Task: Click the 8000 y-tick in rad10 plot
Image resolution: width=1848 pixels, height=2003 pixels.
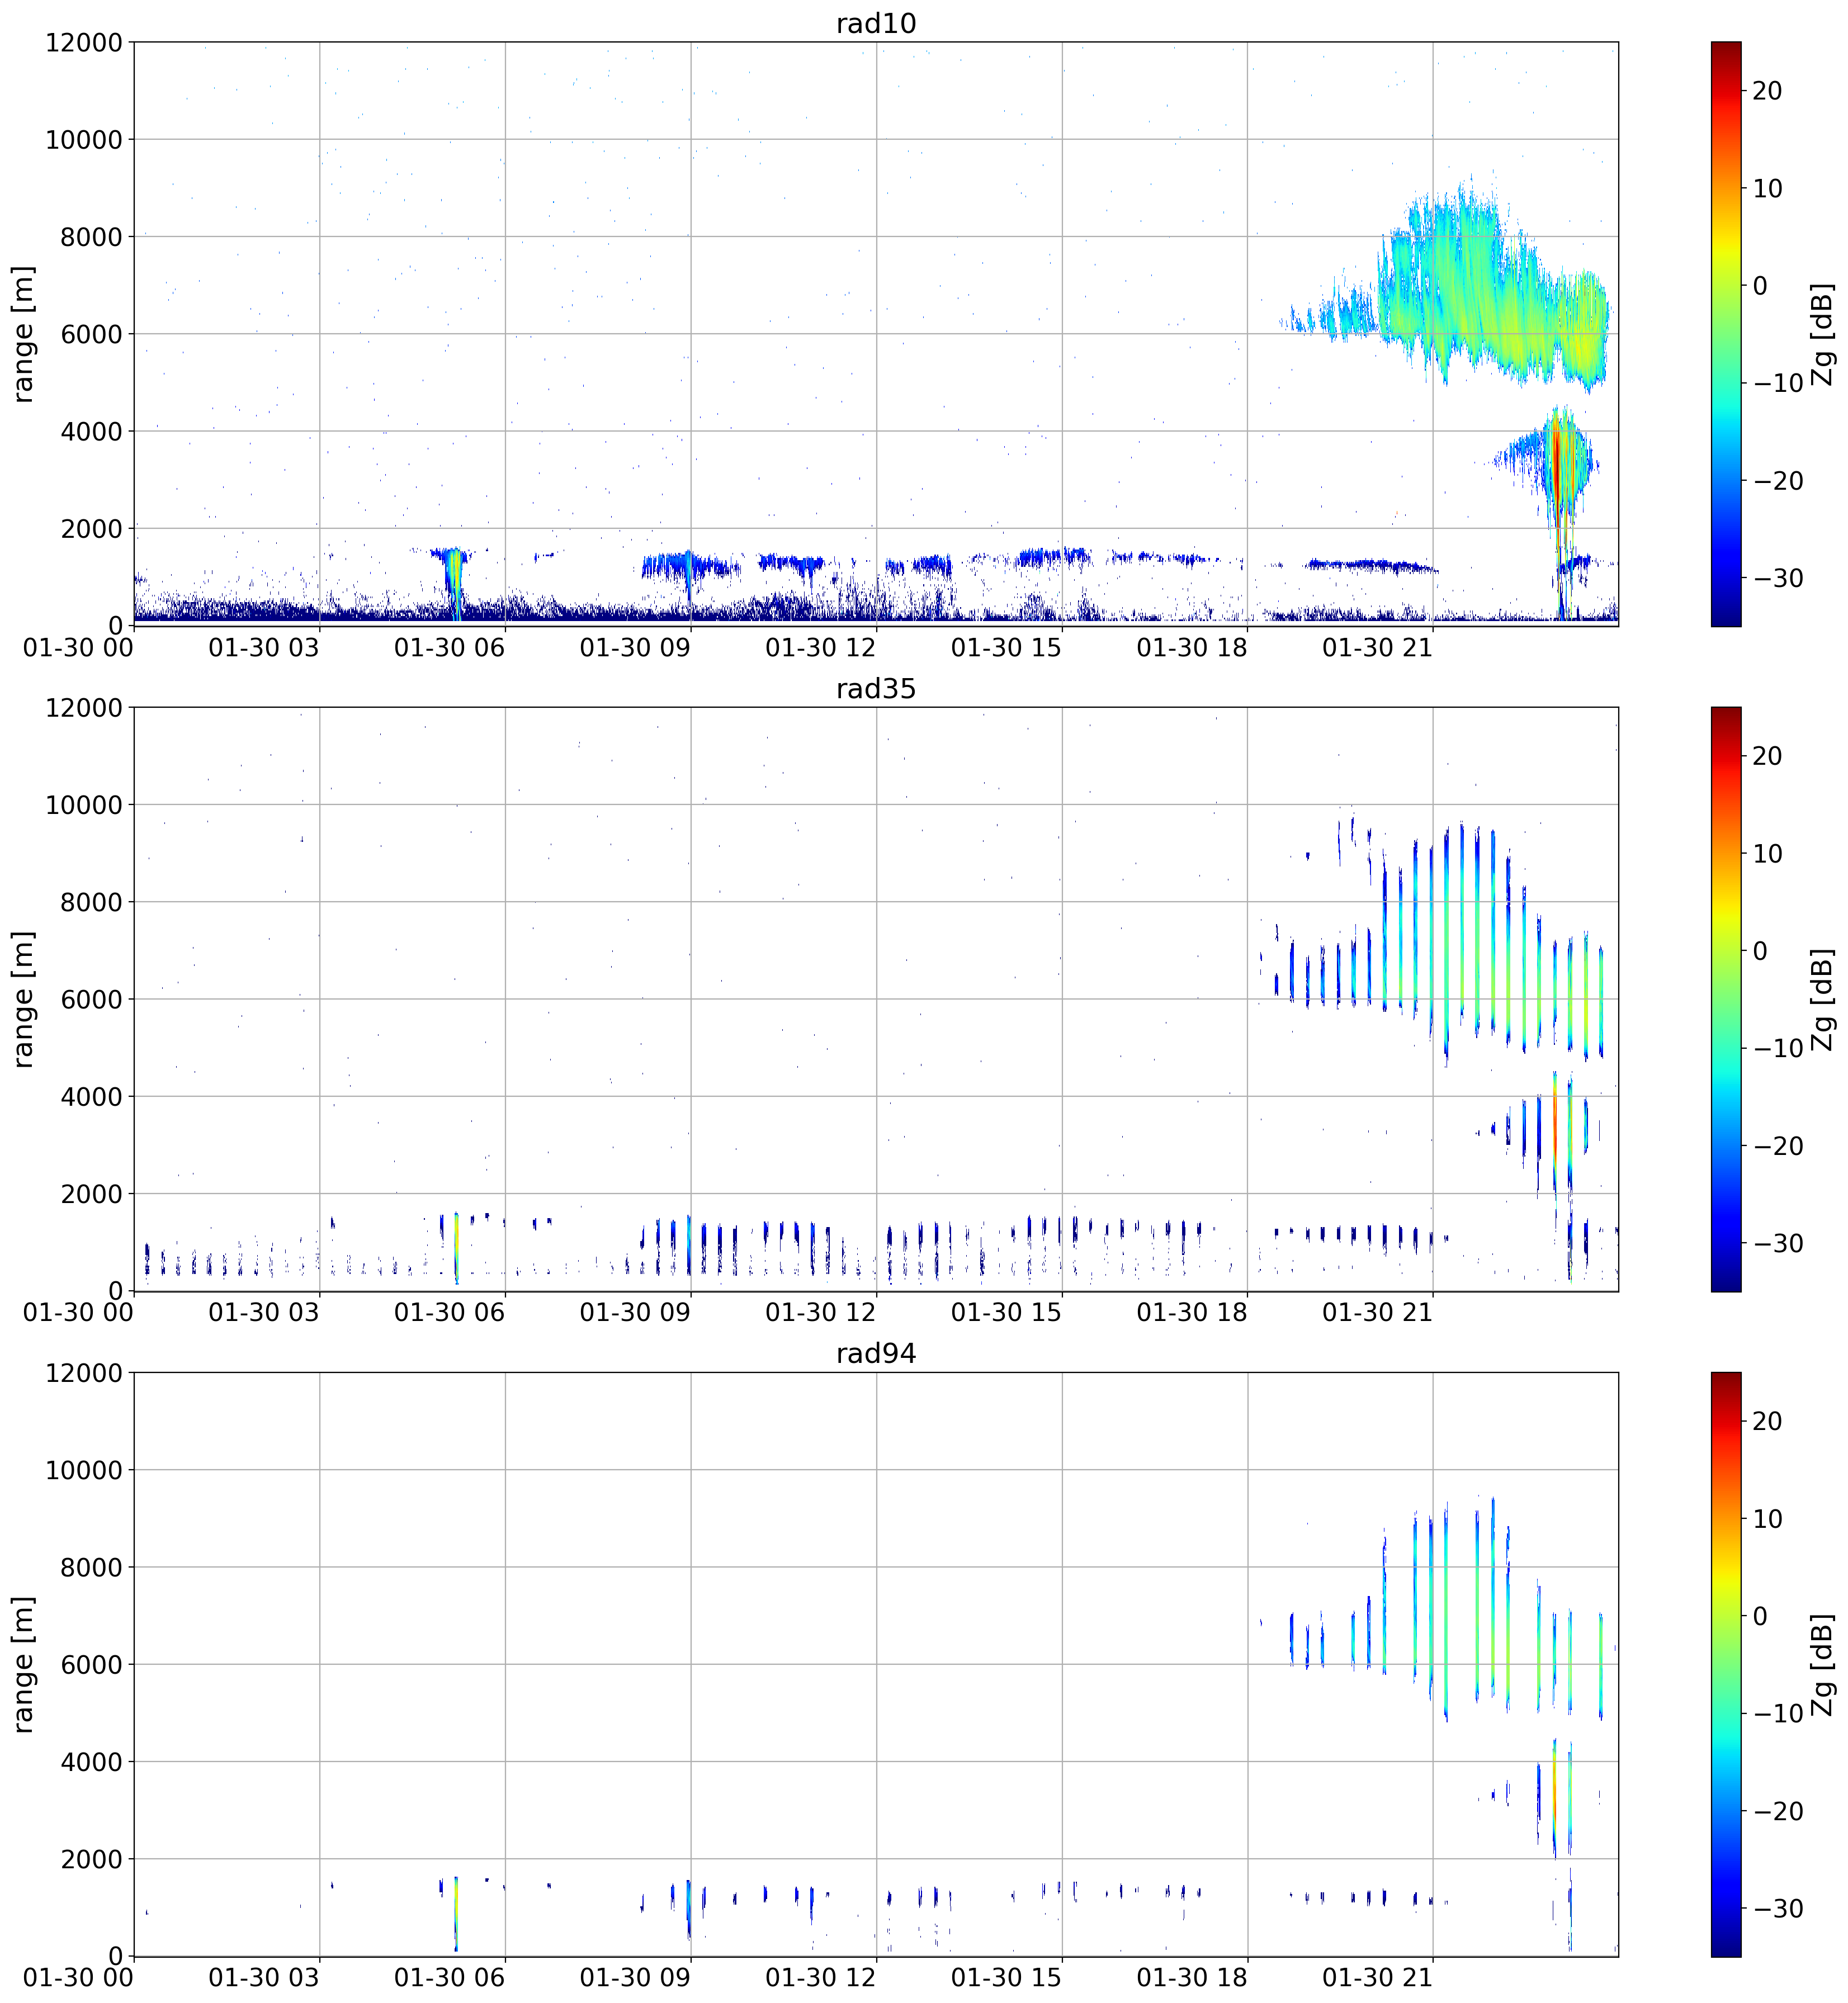Action: coord(91,237)
